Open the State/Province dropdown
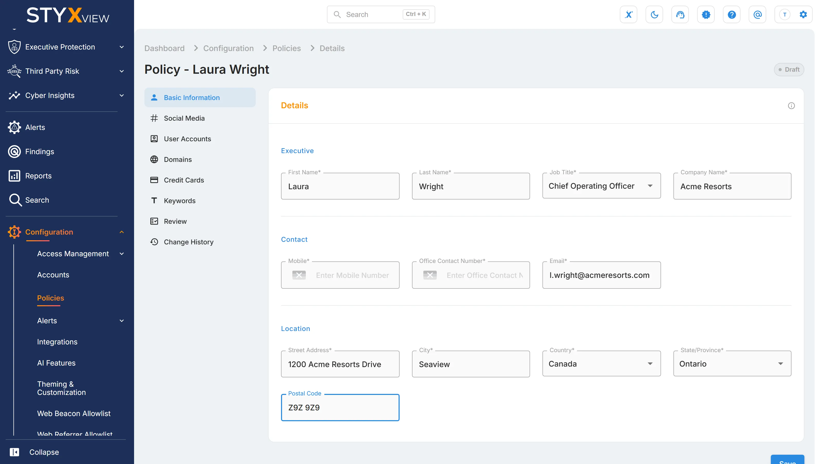This screenshot has height=464, width=825. (732, 364)
